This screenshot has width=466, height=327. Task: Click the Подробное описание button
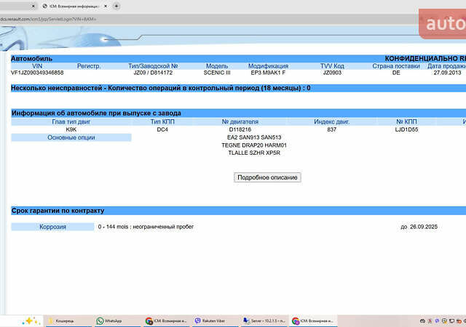267,177
